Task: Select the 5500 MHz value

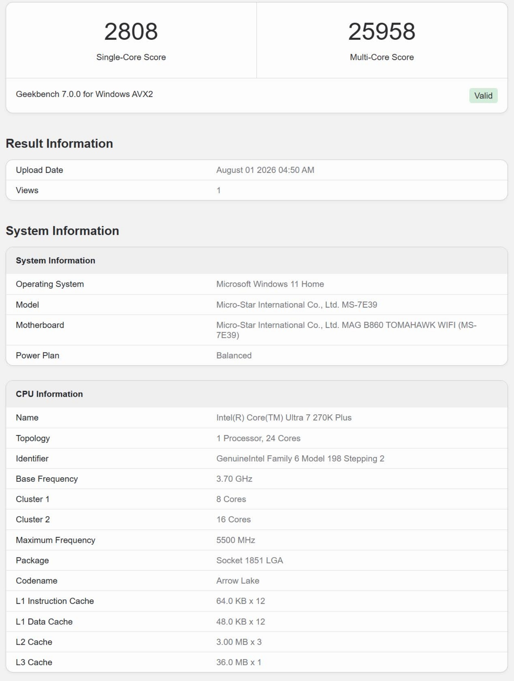Action: (235, 540)
